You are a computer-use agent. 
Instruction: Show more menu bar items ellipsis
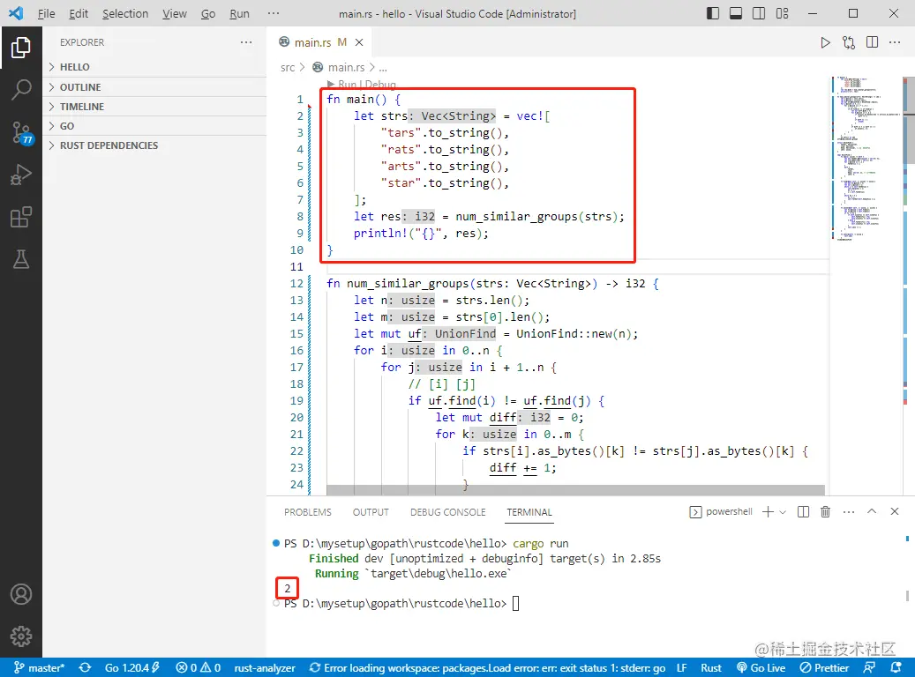pyautogui.click(x=274, y=13)
